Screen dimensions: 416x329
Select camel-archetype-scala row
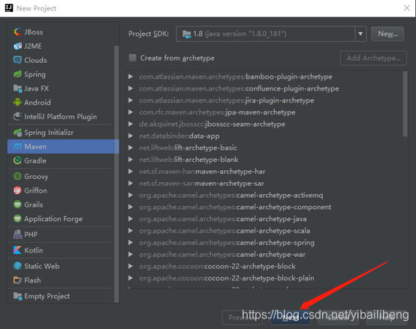point(264,231)
